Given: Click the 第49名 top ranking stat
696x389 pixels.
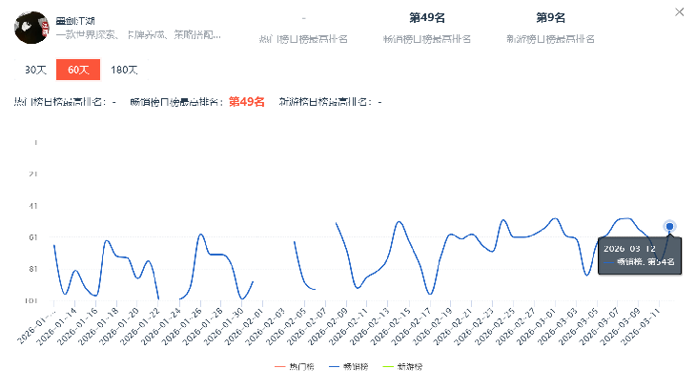Looking at the screenshot, I should [427, 18].
